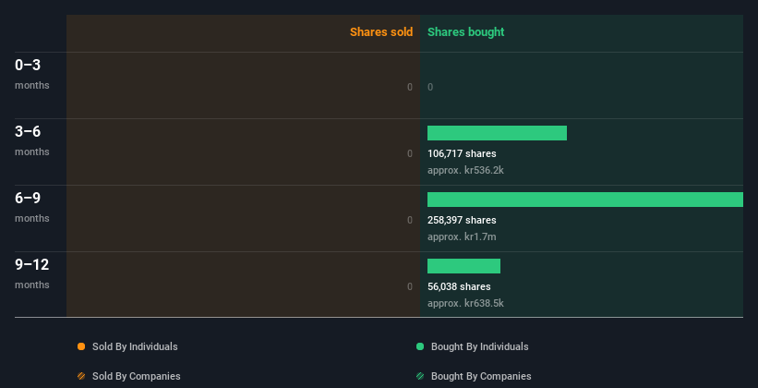Click the approx. kr1.7m amount
The height and width of the screenshot is (388, 758).
pyautogui.click(x=462, y=236)
